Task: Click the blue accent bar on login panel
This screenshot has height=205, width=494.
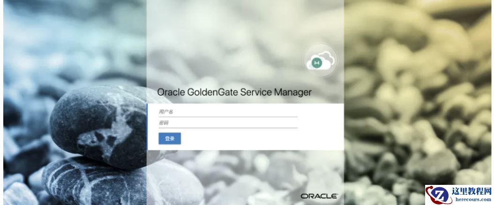Action: click(147, 127)
